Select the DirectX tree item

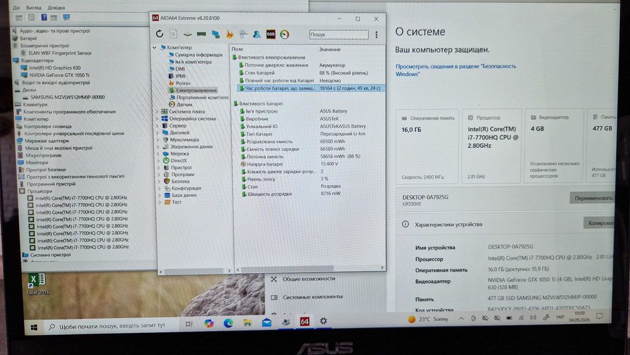click(179, 160)
